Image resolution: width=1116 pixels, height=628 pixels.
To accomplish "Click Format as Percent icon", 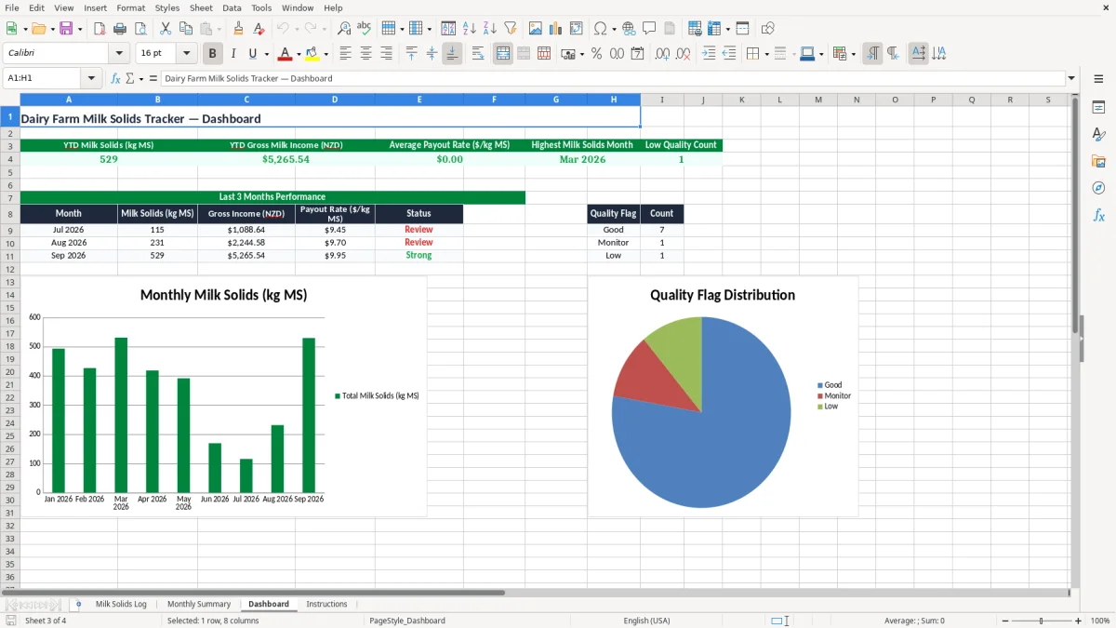I will click(596, 54).
